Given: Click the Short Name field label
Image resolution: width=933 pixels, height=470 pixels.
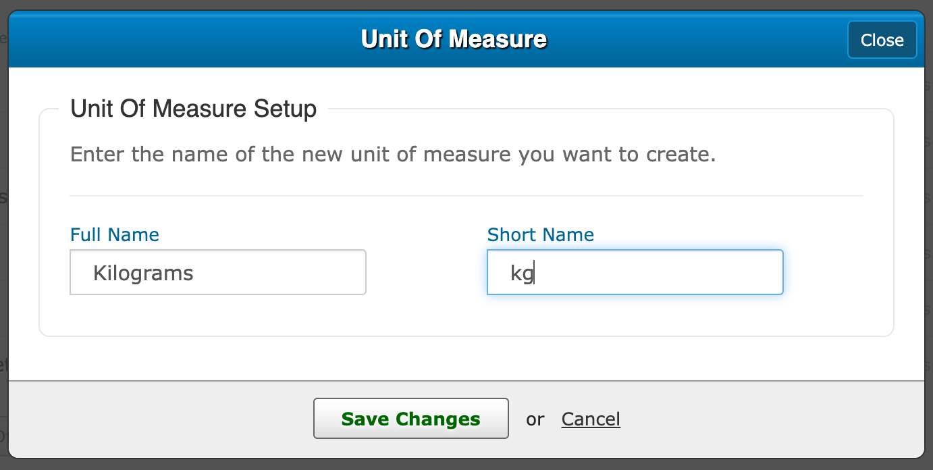Looking at the screenshot, I should tap(541, 235).
